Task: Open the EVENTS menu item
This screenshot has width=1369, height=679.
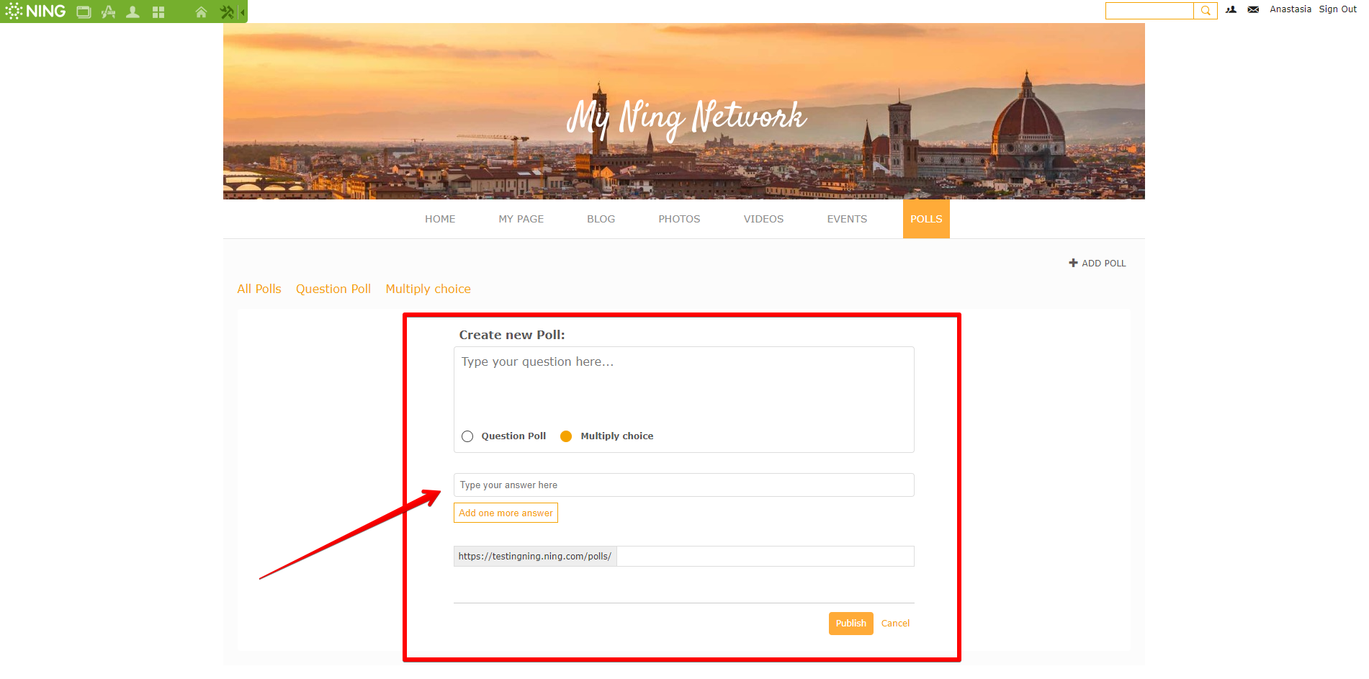Action: pyautogui.click(x=848, y=219)
